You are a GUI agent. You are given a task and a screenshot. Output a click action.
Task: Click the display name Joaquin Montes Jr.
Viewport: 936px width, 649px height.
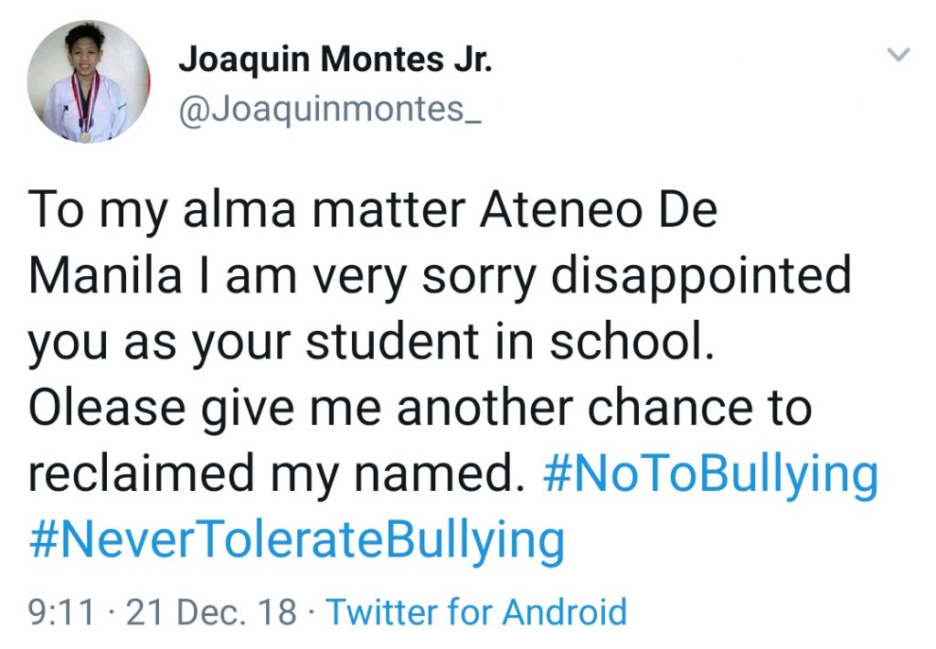[335, 60]
